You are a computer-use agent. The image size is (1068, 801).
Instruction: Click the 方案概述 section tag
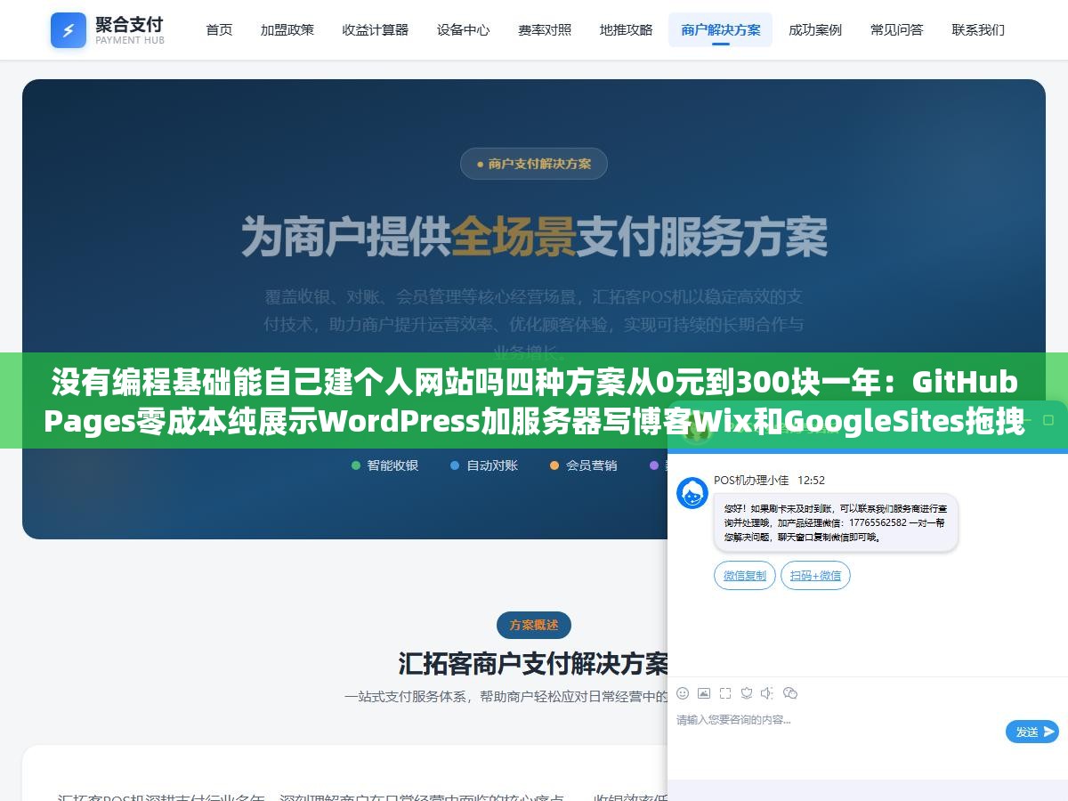pos(534,625)
